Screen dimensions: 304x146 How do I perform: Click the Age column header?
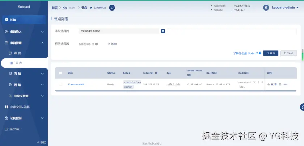(x=169, y=73)
